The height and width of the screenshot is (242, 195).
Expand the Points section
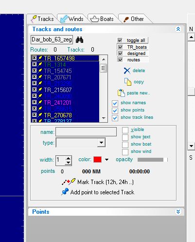pos(178,212)
